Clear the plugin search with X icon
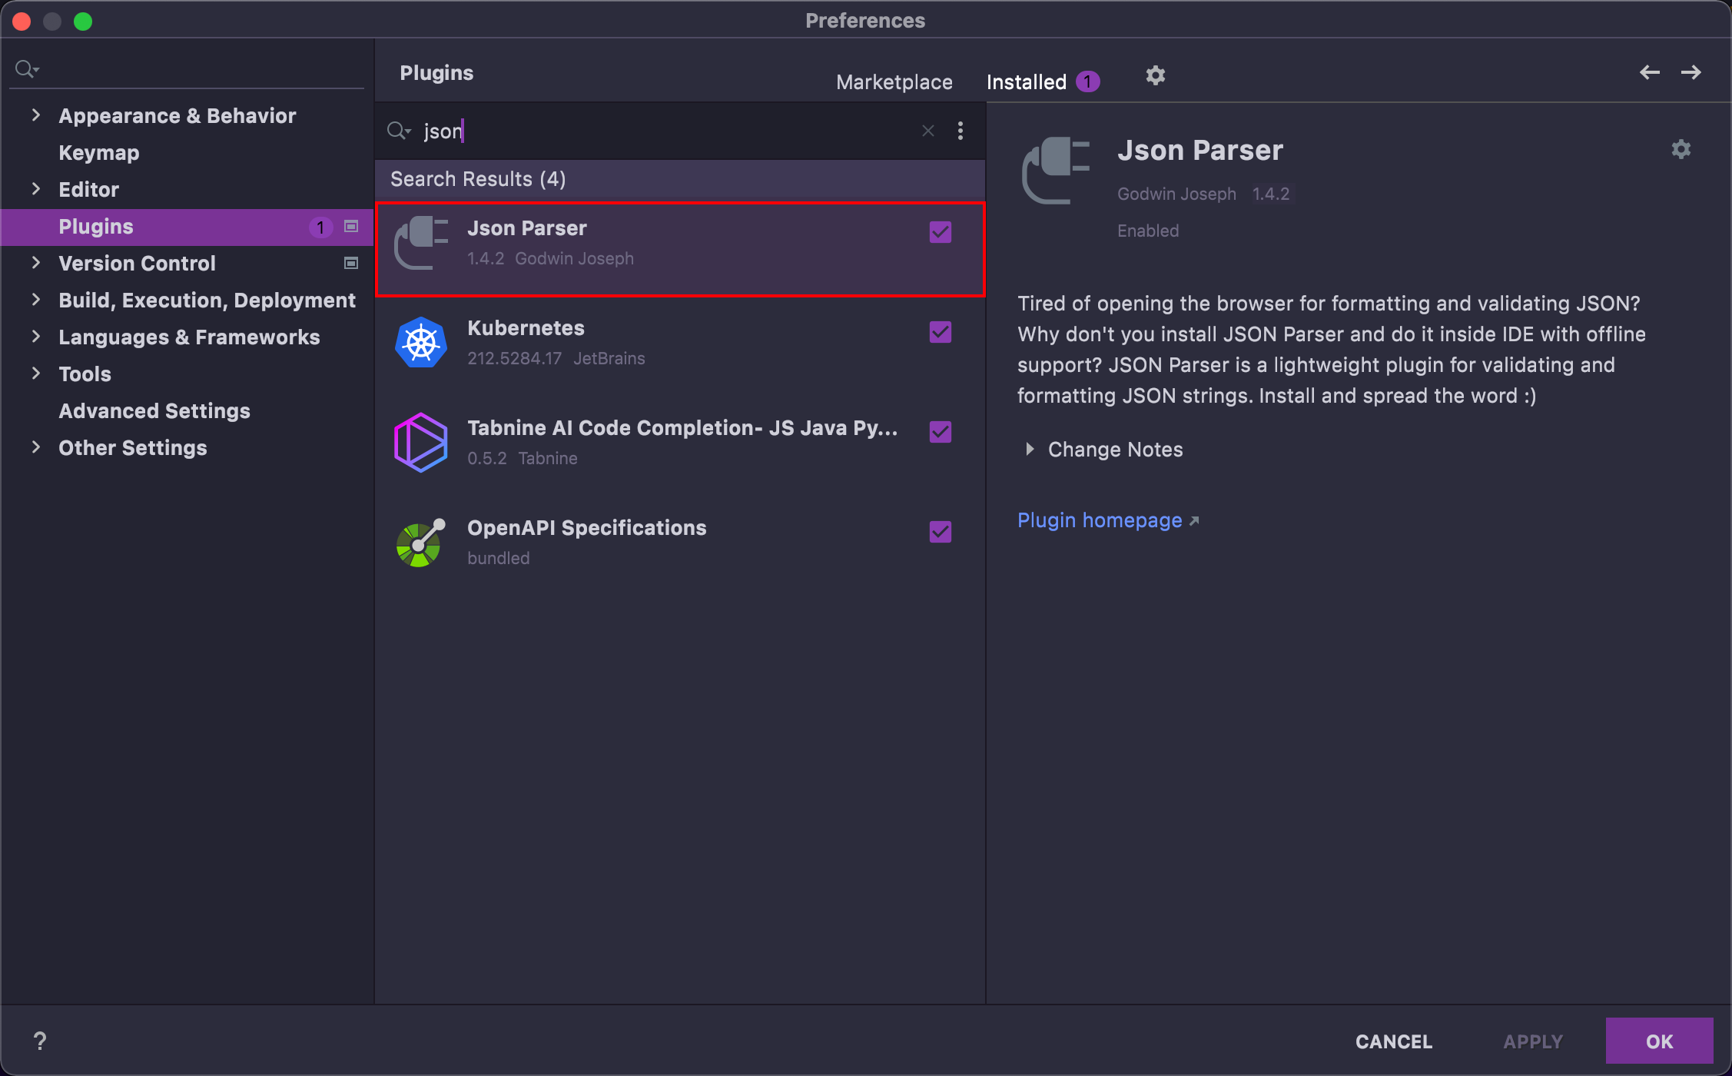Viewport: 1732px width, 1076px height. tap(927, 131)
